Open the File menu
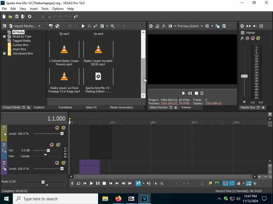The image size is (273, 204). pos(4,9)
